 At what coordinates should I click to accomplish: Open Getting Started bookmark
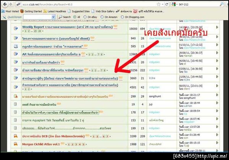(x=31, y=11)
